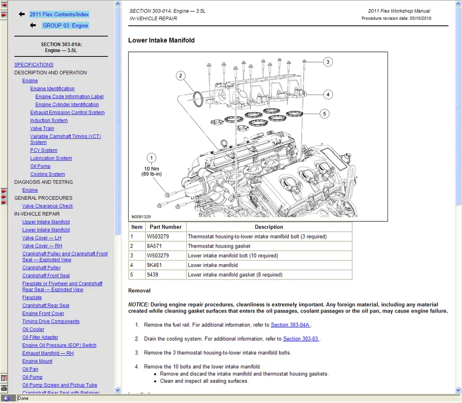462x403 pixels.
Task: Click the top arrow of the three stacked red arrows
Action: click(x=4, y=191)
